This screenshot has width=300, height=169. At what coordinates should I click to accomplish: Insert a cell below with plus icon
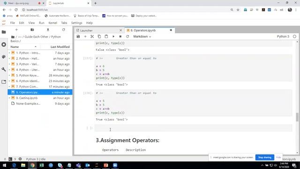pos(85,37)
